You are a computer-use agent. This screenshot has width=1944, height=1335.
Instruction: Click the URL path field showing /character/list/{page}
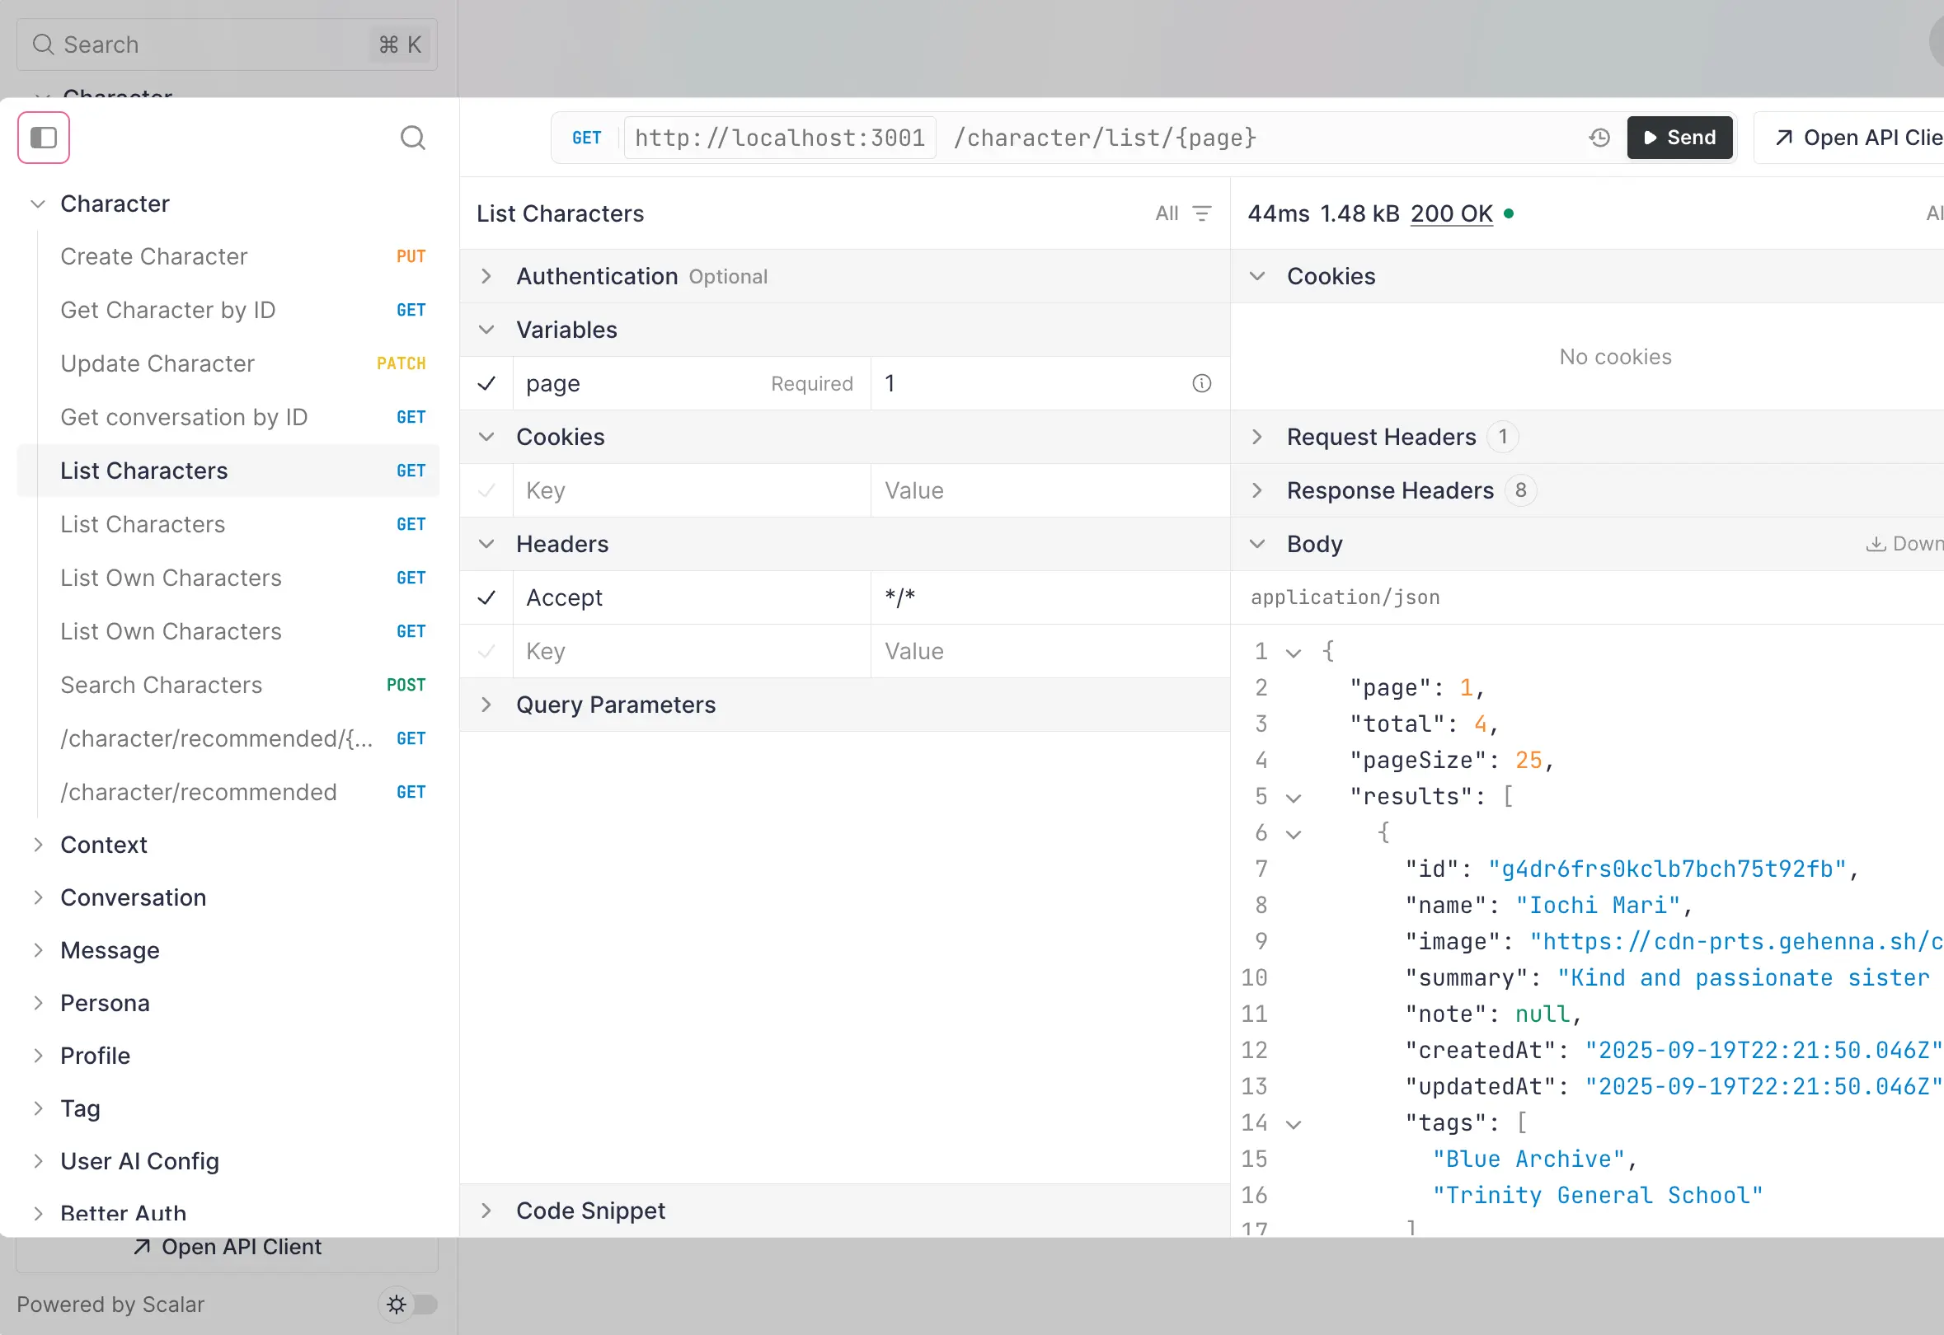coord(1105,137)
